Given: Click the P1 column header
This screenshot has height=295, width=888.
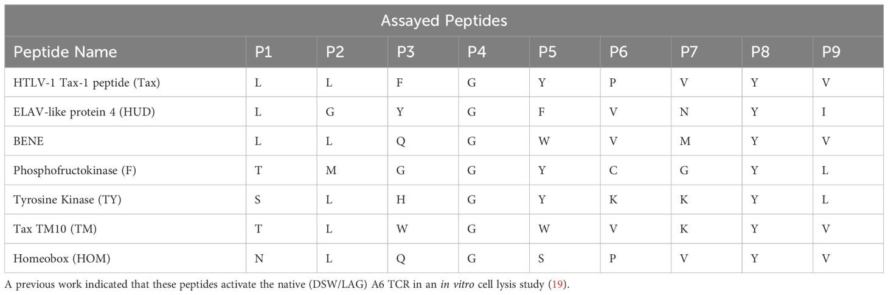Looking at the screenshot, I should click(x=263, y=52).
